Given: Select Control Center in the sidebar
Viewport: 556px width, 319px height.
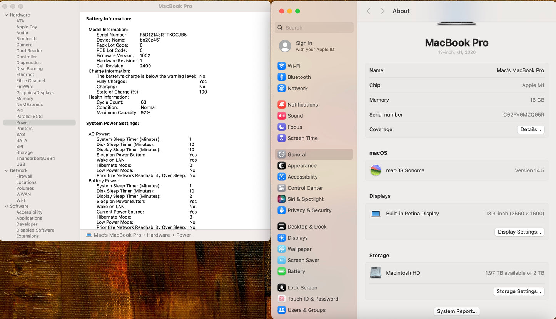Looking at the screenshot, I should point(305,188).
